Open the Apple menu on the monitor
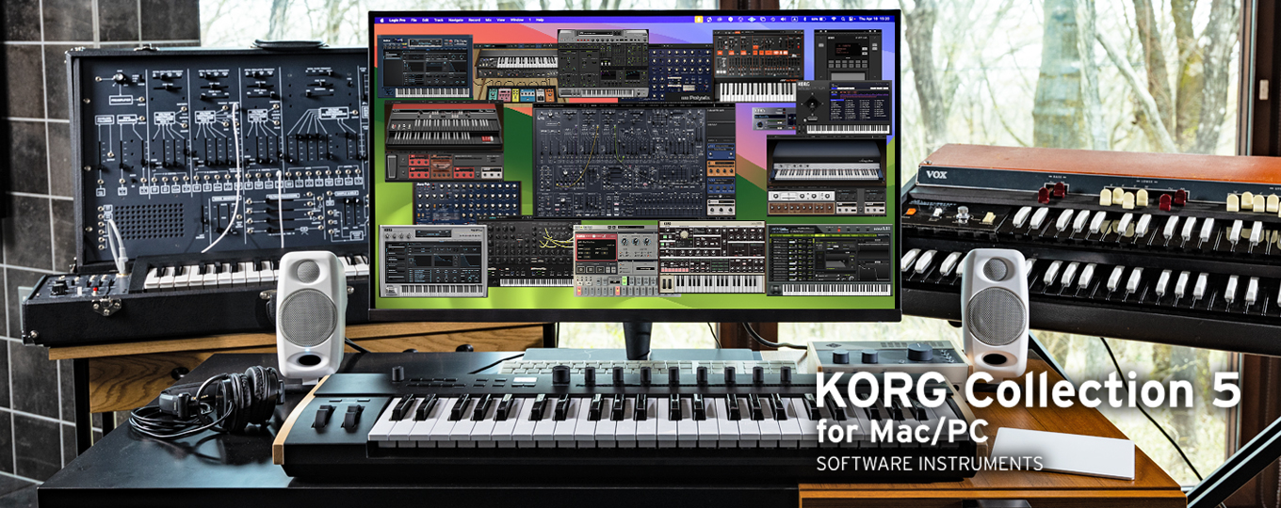Viewport: 1281px width, 508px height. click(381, 20)
